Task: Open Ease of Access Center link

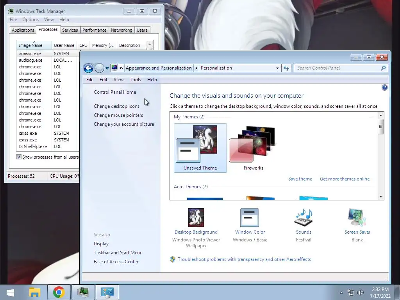Action: (116, 262)
